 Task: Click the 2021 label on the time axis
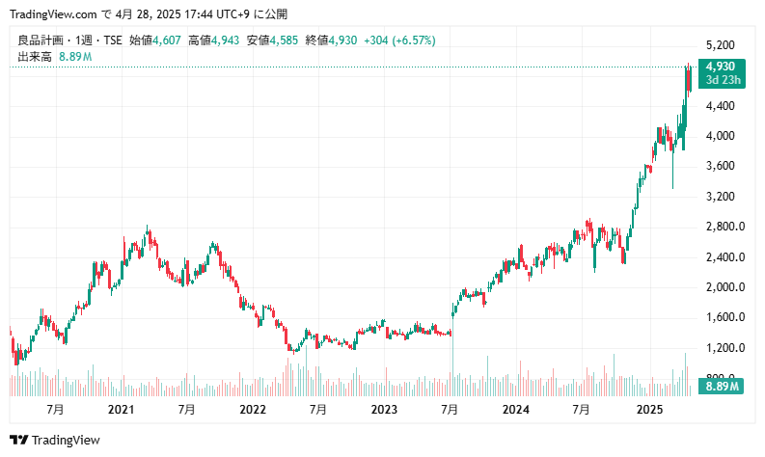pyautogui.click(x=121, y=410)
